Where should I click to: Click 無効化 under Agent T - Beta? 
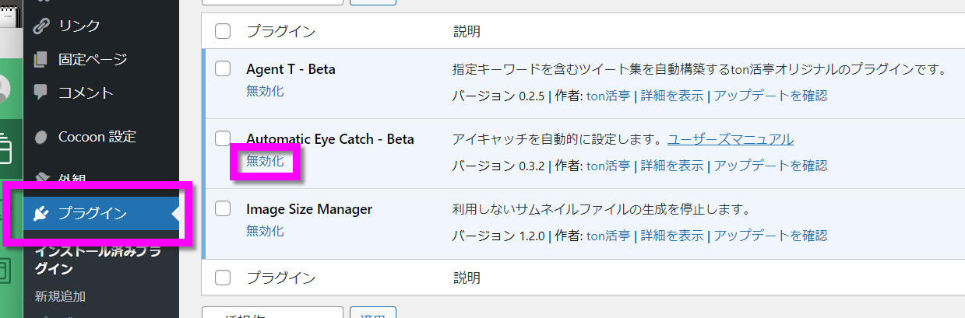265,91
